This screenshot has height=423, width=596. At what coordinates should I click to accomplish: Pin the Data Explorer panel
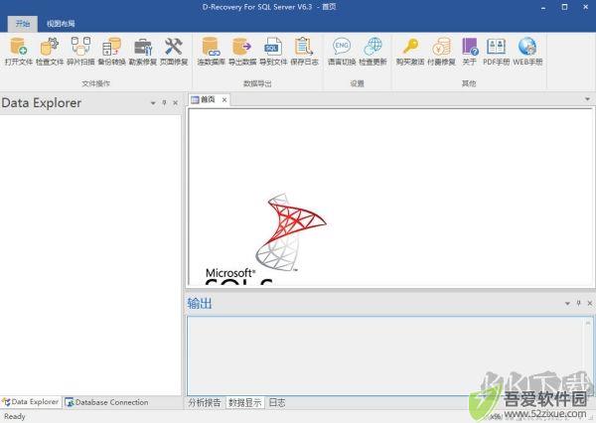click(164, 102)
